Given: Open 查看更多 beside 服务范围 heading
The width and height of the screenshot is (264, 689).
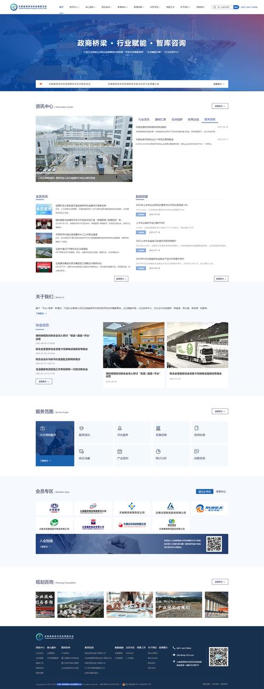Looking at the screenshot, I should point(220,411).
